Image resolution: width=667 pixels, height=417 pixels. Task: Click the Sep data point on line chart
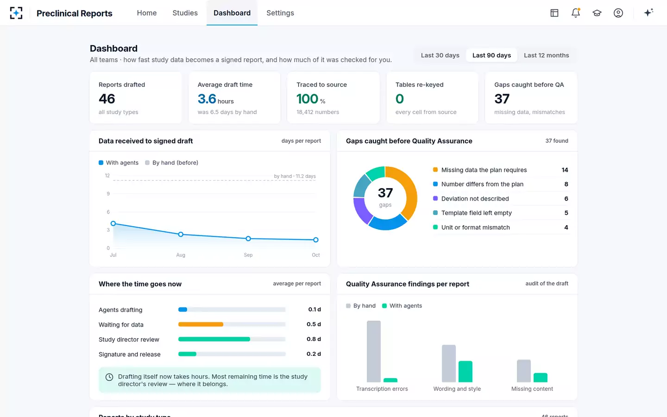click(x=248, y=239)
